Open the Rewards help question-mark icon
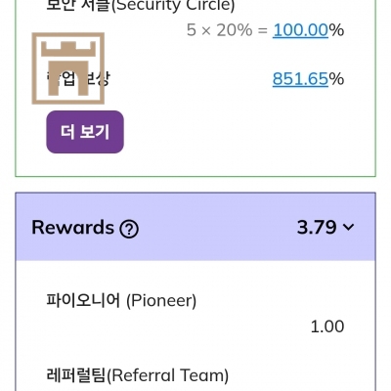This screenshot has width=391, height=391. pyautogui.click(x=129, y=229)
